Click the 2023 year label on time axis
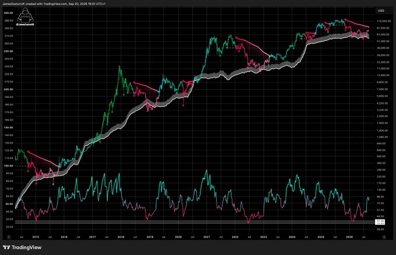 pyautogui.click(x=264, y=237)
